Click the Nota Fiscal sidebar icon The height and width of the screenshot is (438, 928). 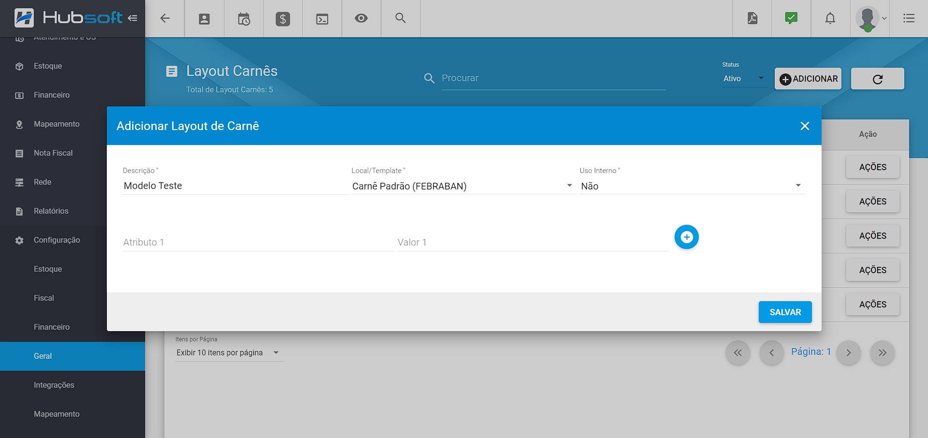[x=19, y=153]
